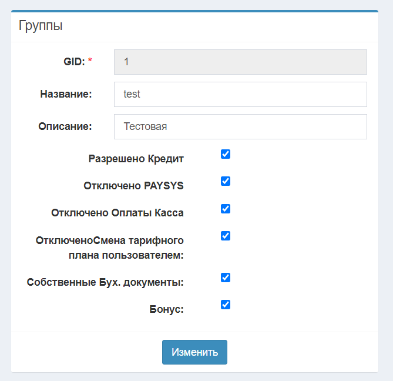Click the Описание: label text
Viewport: 393px width, 381px height.
(x=65, y=126)
